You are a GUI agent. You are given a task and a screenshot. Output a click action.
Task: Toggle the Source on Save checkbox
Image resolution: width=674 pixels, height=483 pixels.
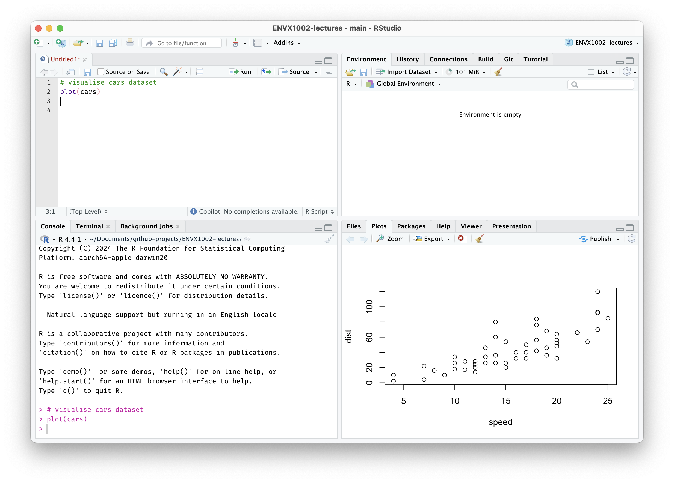click(x=101, y=72)
